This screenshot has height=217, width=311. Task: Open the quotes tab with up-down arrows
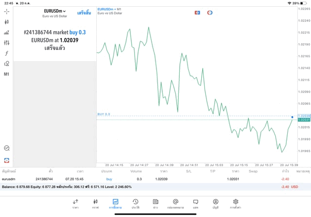75,204
